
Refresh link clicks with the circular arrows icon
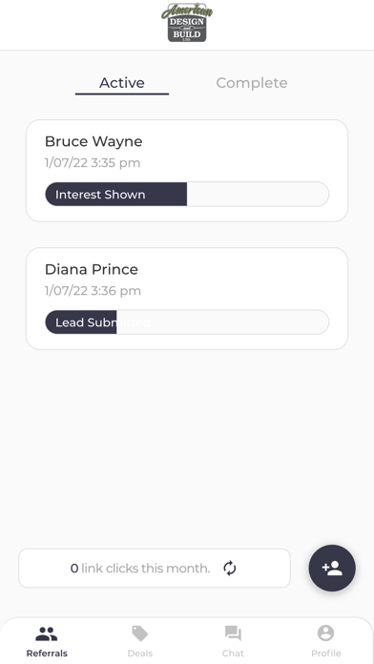pos(230,568)
